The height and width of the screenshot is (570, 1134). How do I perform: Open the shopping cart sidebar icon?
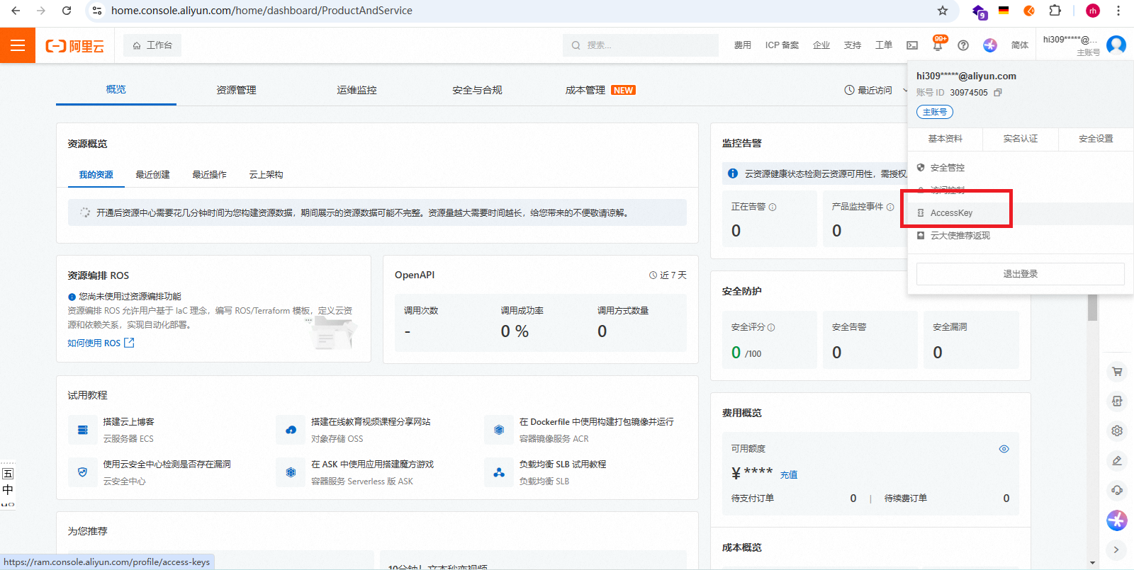tap(1117, 372)
